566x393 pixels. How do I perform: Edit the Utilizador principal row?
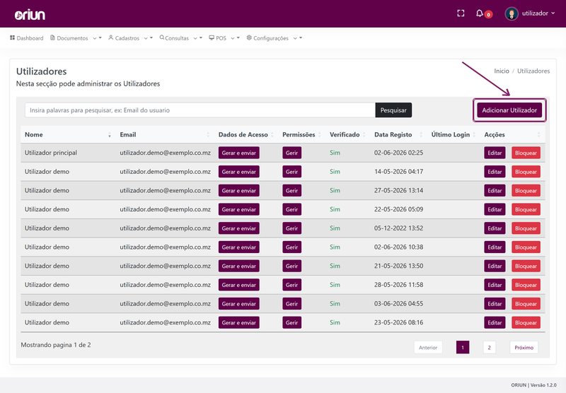point(495,153)
